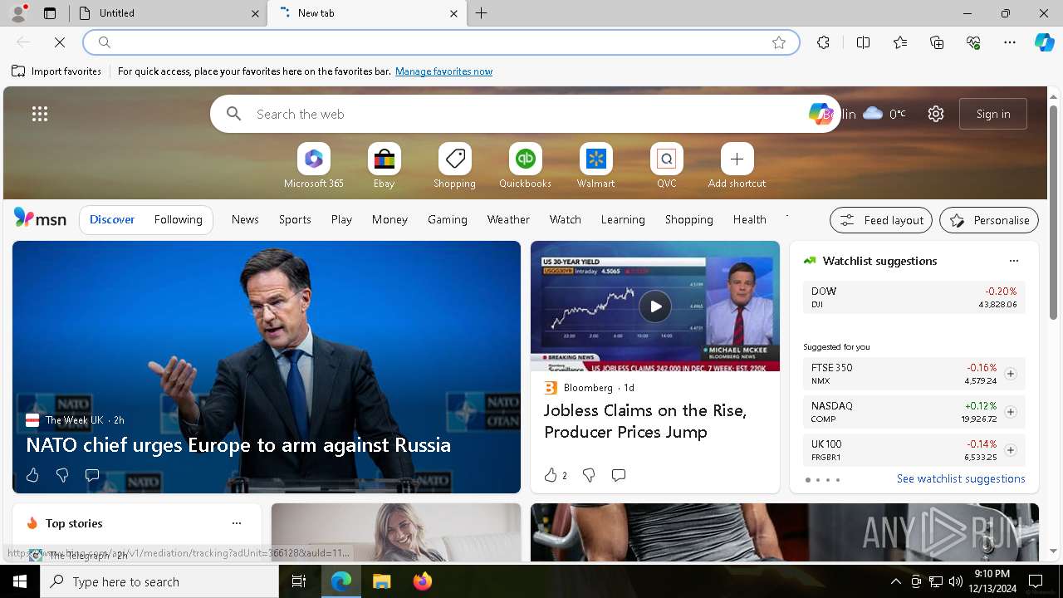Open the Gaming category
Viewport: 1063px width, 598px height.
point(448,219)
